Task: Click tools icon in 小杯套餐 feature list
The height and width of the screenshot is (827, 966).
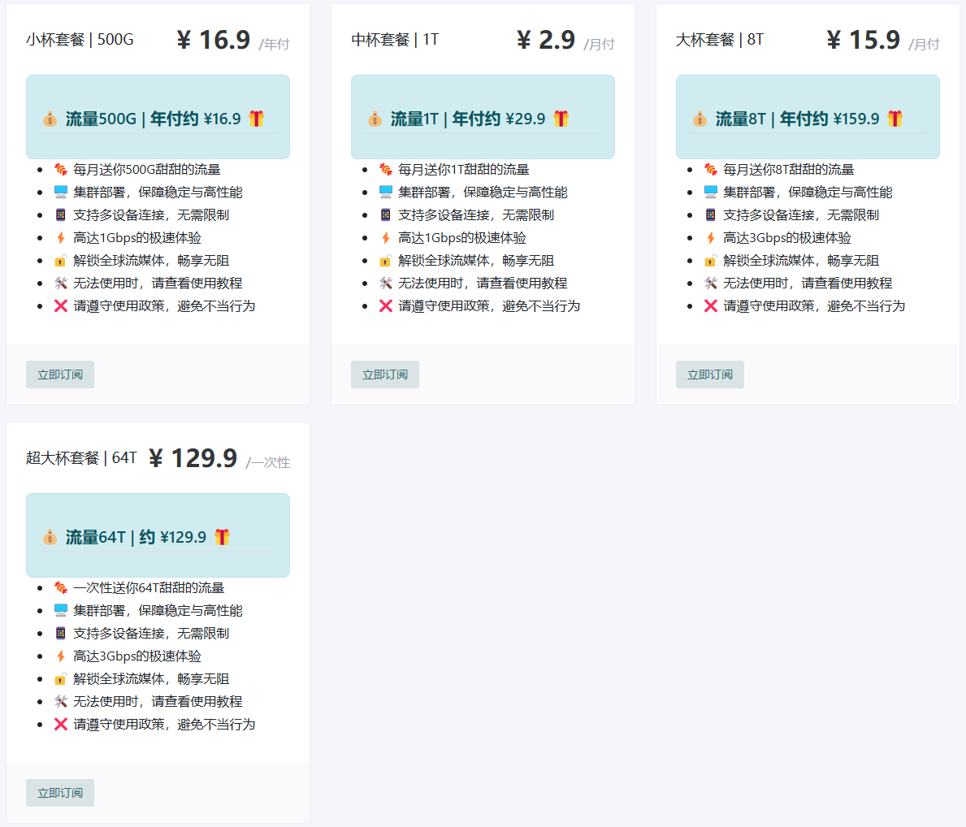Action: point(60,284)
